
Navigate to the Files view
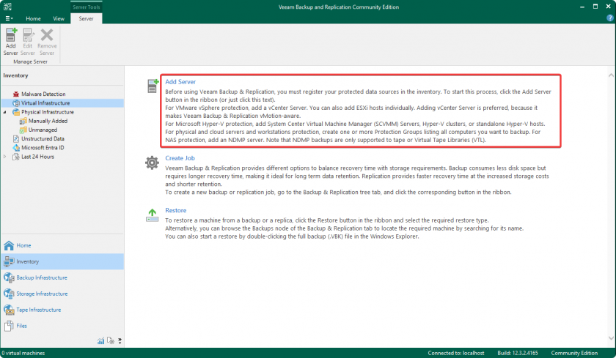click(x=22, y=326)
